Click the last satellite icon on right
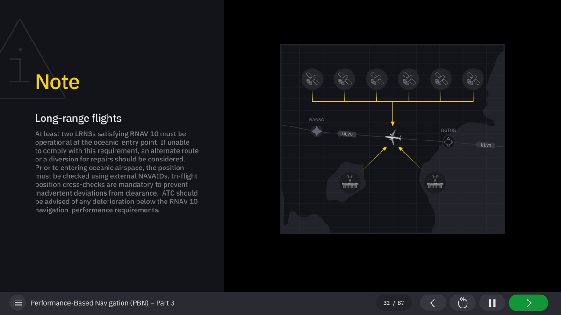The height and width of the screenshot is (315, 561). 473,79
